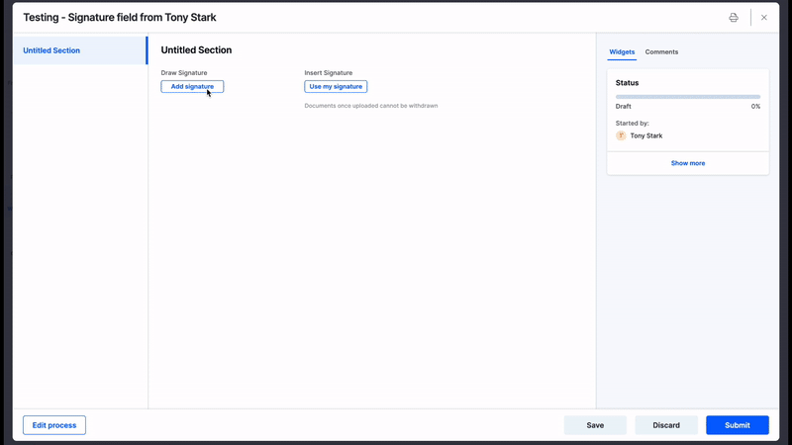Click the Untitled Section heading in form
Viewport: 792px width, 445px height.
[x=196, y=50]
